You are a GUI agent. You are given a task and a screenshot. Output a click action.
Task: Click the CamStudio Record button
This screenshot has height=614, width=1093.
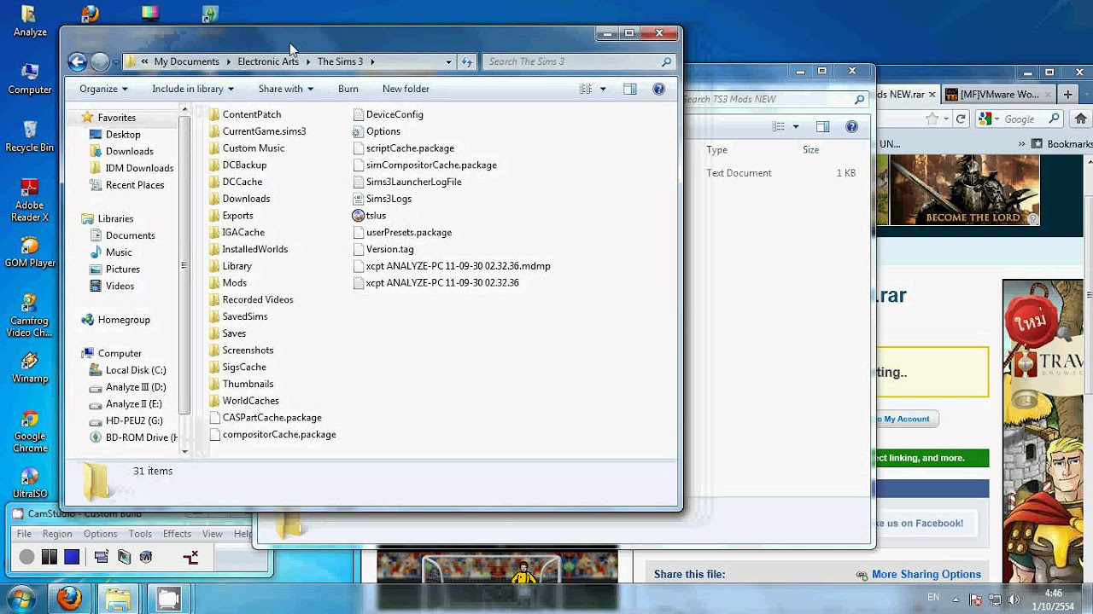click(x=27, y=557)
